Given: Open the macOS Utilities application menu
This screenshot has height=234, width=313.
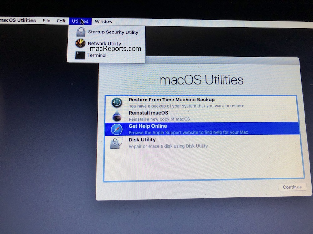Looking at the screenshot, I should pos(18,20).
